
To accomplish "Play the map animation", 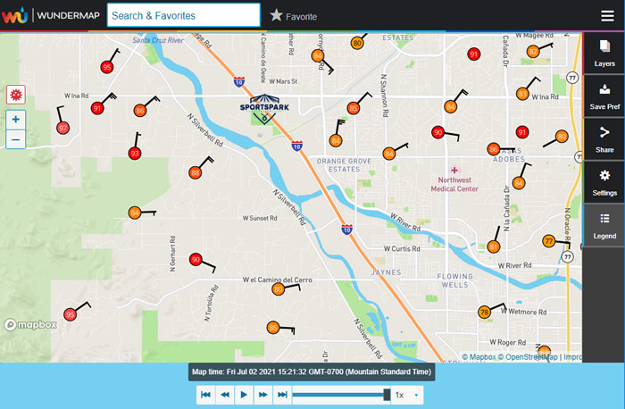I will coord(244,395).
